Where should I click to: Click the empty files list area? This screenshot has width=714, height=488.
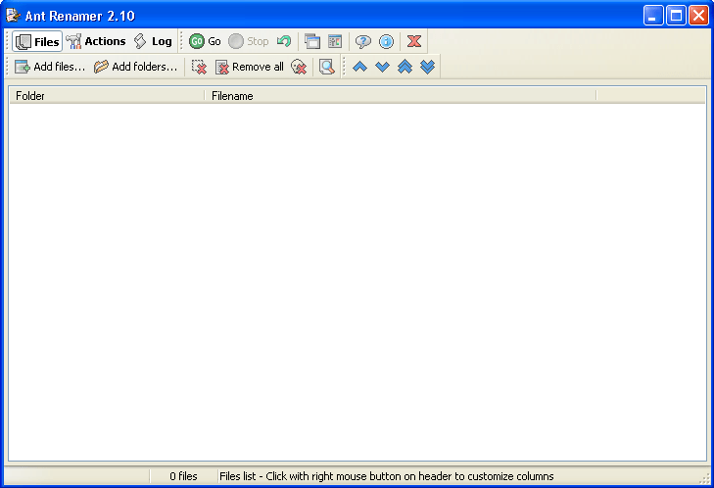(x=357, y=281)
